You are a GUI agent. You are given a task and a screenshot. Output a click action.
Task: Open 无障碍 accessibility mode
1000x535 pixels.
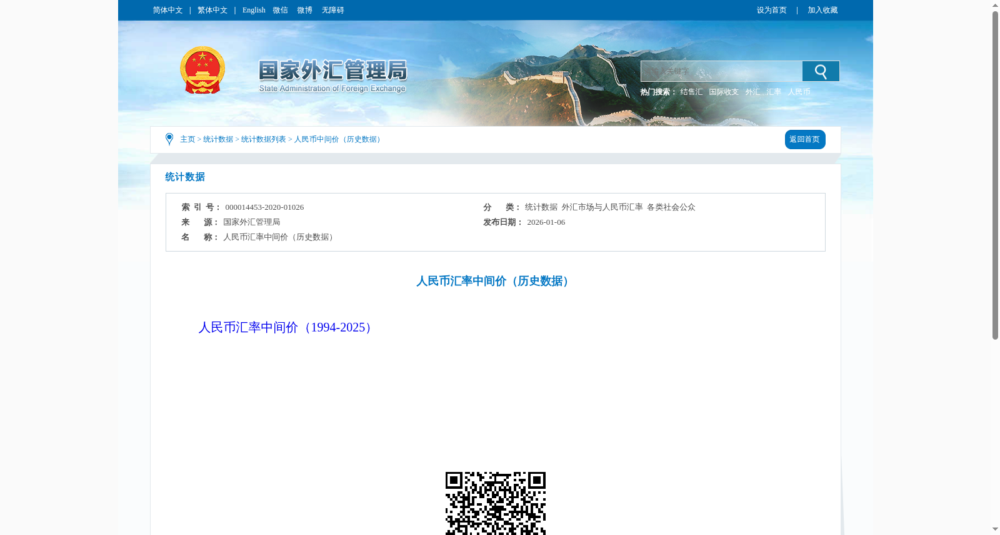(332, 10)
